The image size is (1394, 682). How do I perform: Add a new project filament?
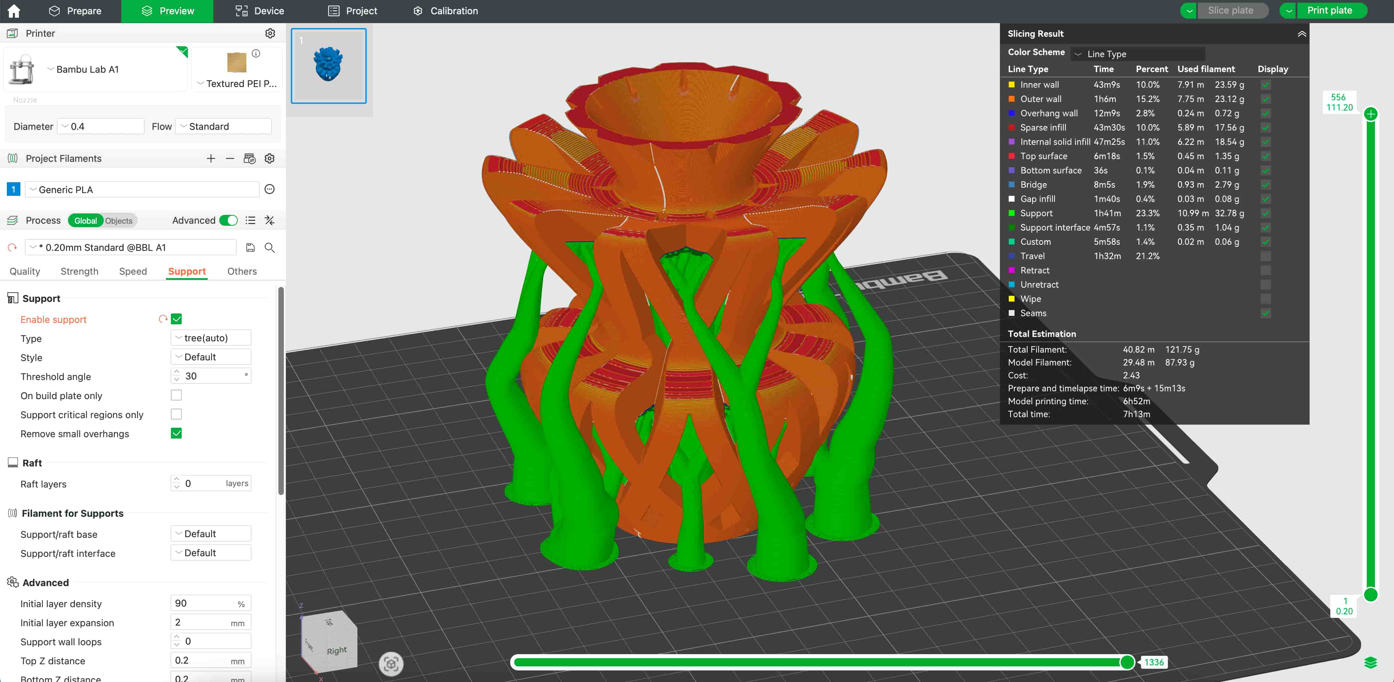(211, 158)
